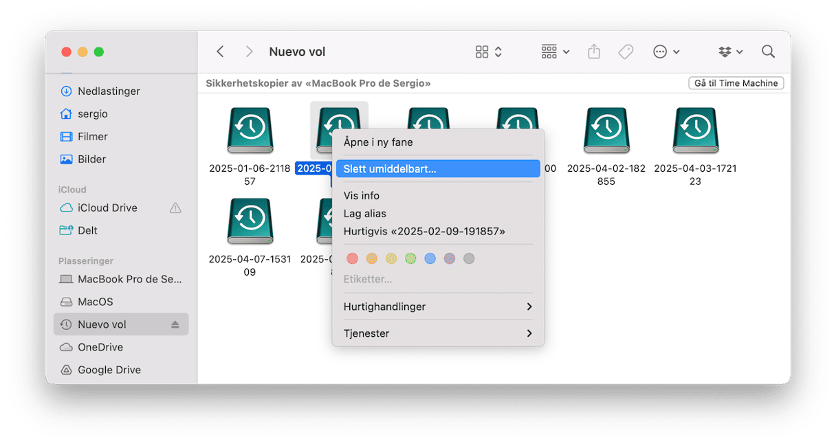The width and height of the screenshot is (836, 444).
Task: Expand the Tjenester submenu
Action: 438,333
